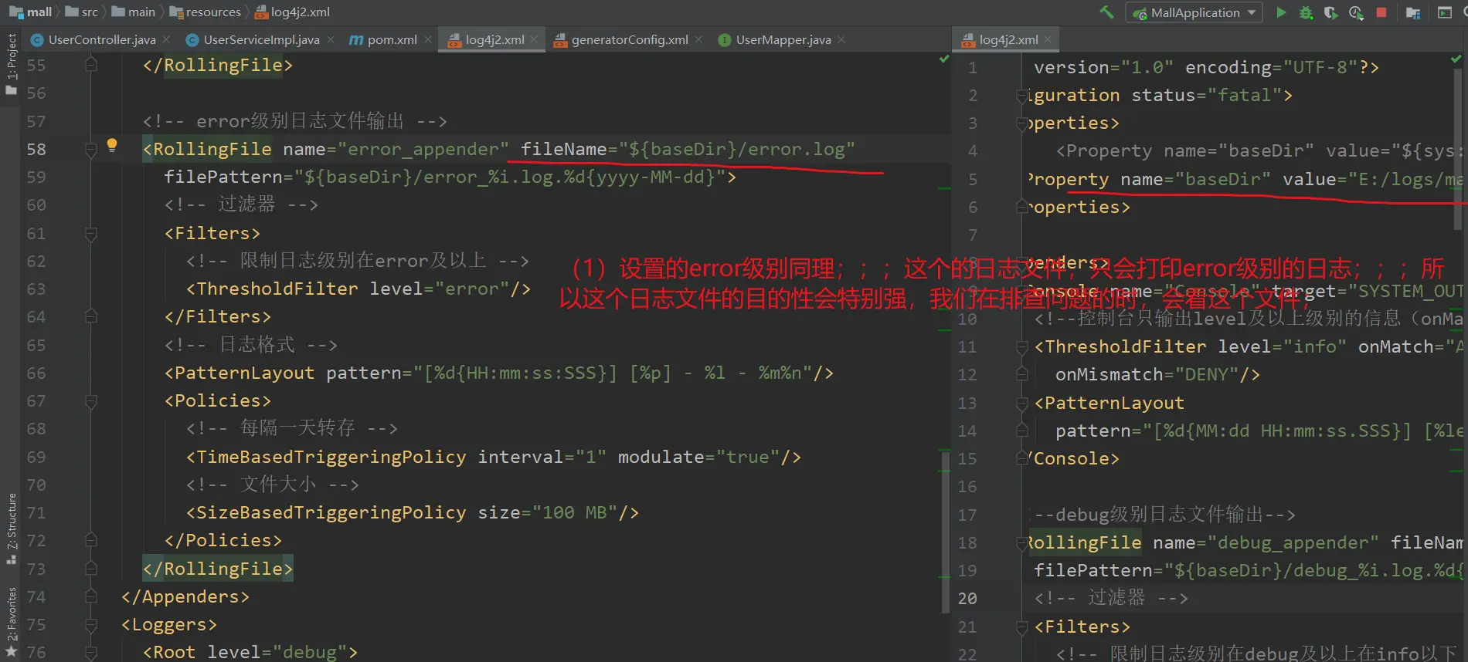Image resolution: width=1468 pixels, height=662 pixels.
Task: Toggle the Structure side panel
Action: click(11, 526)
